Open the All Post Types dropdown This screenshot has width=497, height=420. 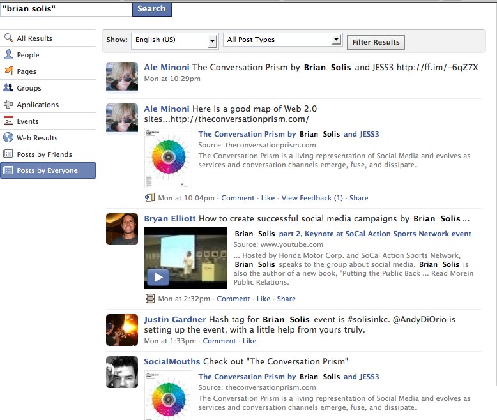point(282,40)
